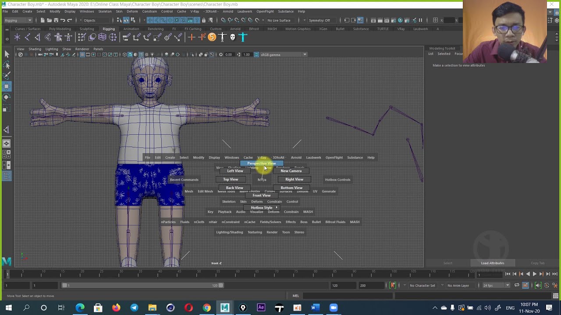Viewport: 561px width, 315px height.
Task: Click the New Scene icon
Action: 43,20
